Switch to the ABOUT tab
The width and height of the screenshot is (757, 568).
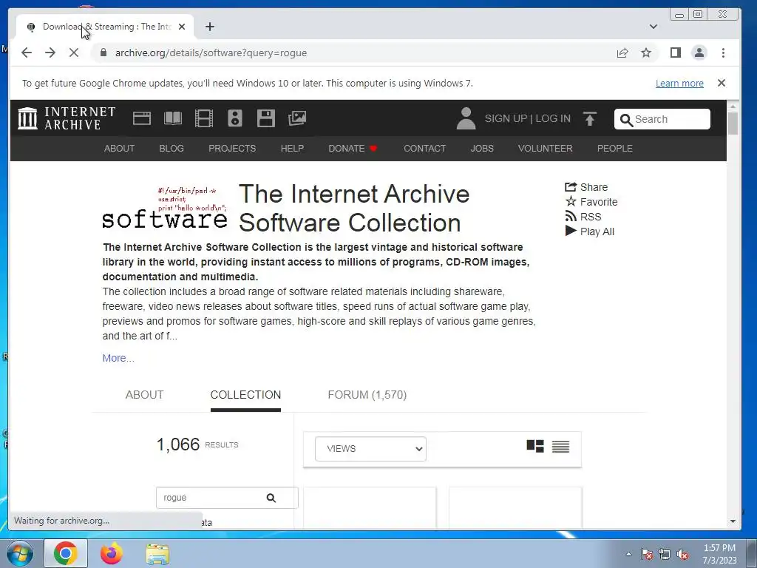(x=144, y=395)
